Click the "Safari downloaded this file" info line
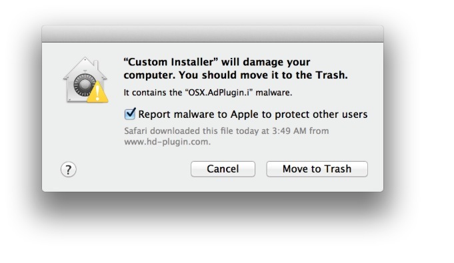 coord(227,131)
